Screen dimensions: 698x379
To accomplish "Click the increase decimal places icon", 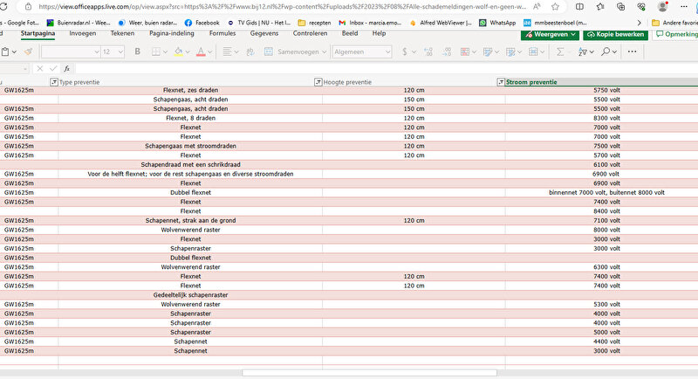I will click(x=428, y=52).
